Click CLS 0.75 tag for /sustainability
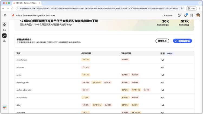Image resolution: width=203 pixels, height=114 pixels. 135,97
